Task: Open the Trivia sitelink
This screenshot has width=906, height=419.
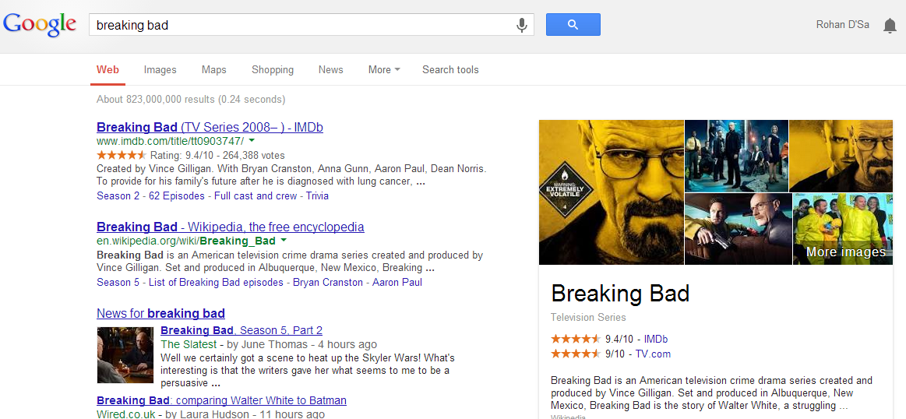Action: [x=317, y=196]
